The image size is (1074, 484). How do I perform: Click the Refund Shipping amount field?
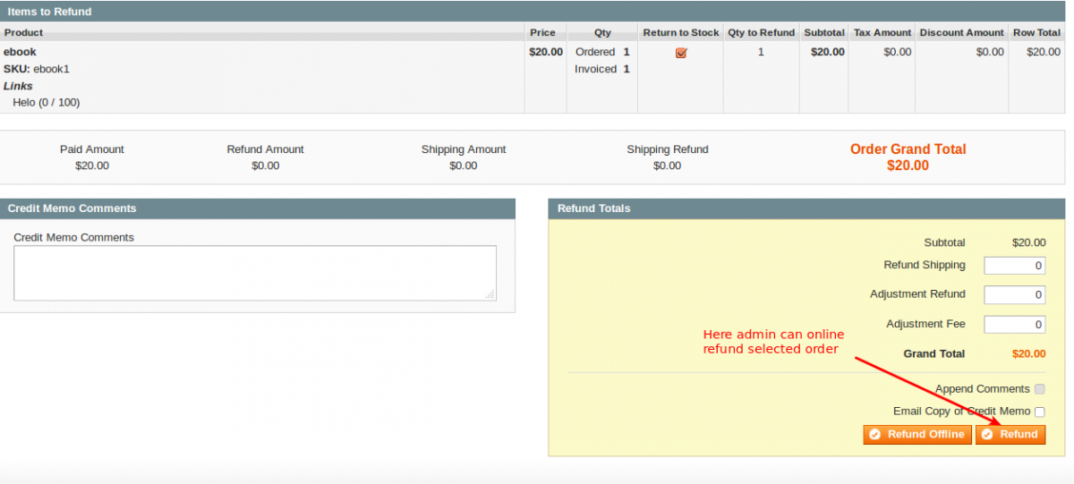point(1014,266)
